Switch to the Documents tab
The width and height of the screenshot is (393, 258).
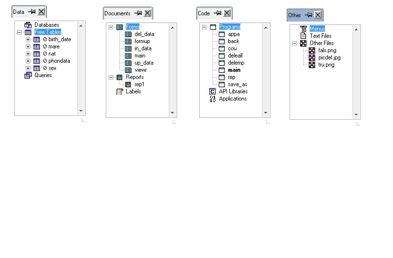coord(117,13)
